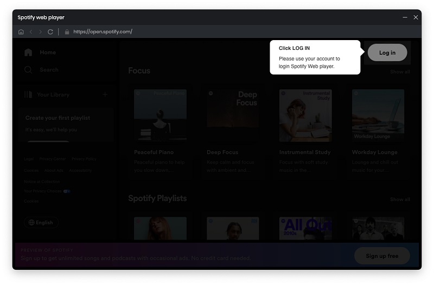Image resolution: width=434 pixels, height=285 pixels.
Task: Click the padlock security icon
Action: pos(67,32)
